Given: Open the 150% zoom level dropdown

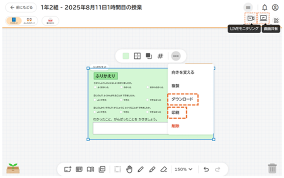Looking at the screenshot, I should [x=183, y=169].
